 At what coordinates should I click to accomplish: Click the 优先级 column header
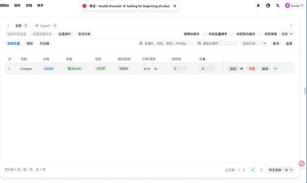tap(176, 59)
